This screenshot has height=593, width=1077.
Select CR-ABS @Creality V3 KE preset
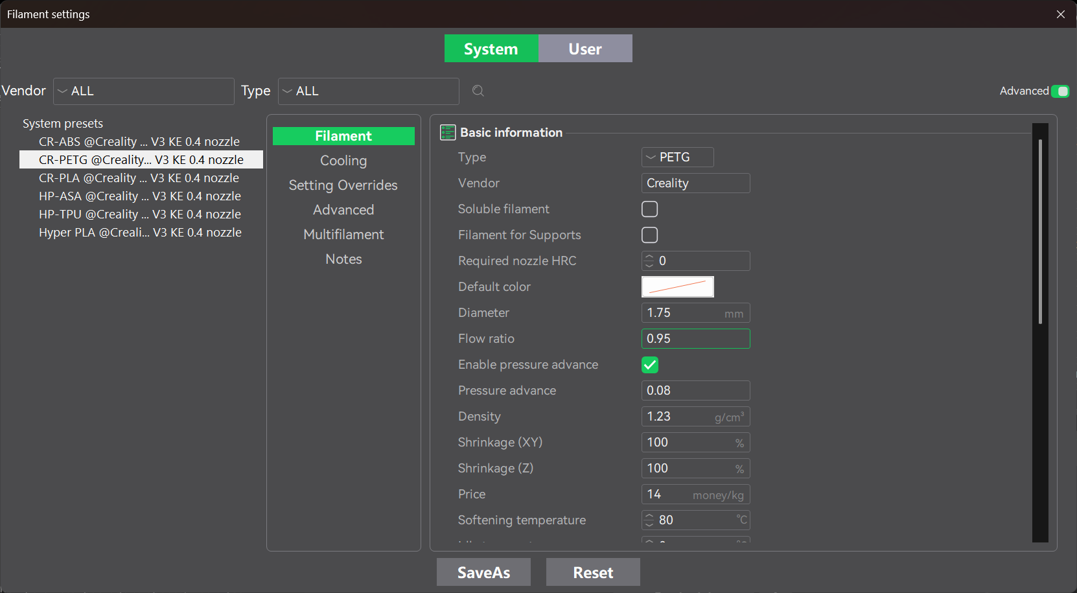141,141
